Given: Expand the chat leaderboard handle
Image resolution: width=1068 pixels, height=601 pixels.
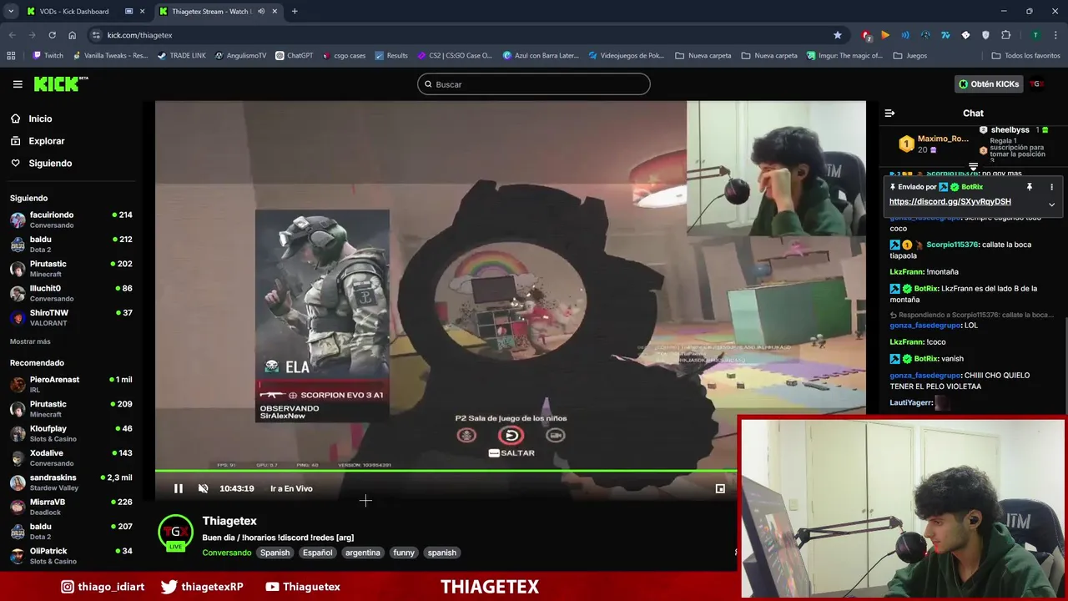Looking at the screenshot, I should (973, 167).
